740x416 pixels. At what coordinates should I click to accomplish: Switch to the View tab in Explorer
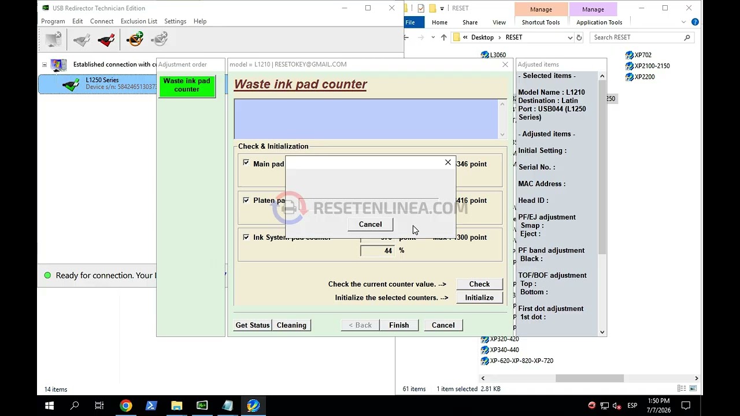[x=499, y=23]
